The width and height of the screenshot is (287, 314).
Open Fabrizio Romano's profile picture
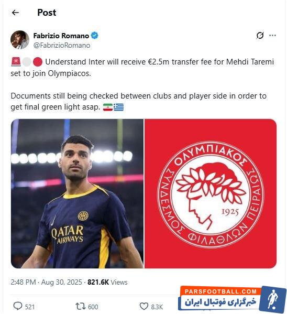click(x=20, y=40)
